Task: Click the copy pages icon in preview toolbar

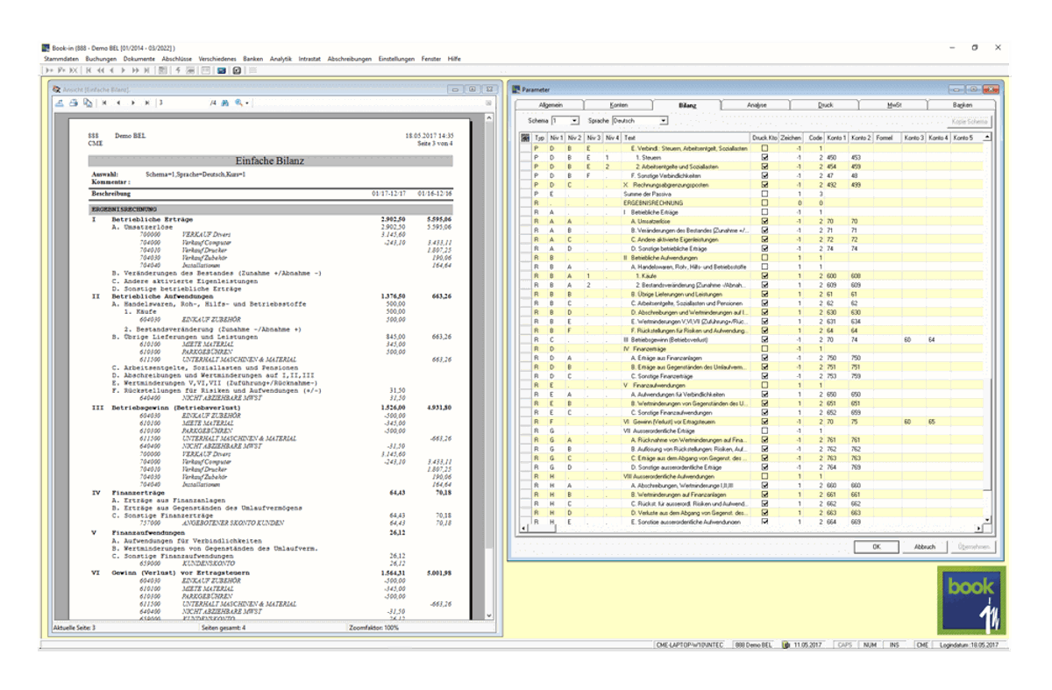Action: pyautogui.click(x=88, y=103)
